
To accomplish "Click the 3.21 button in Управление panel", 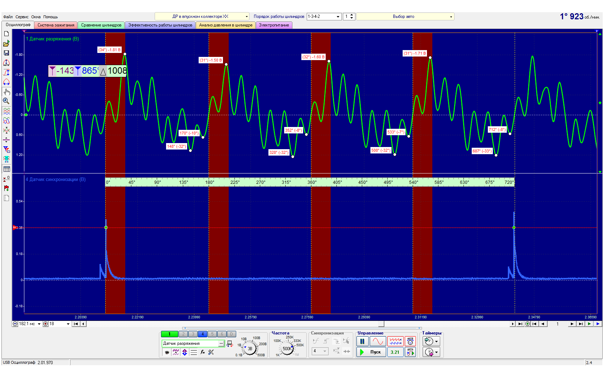I will click(395, 352).
